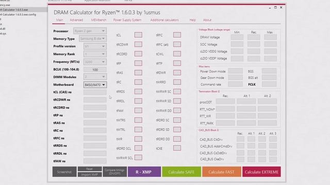
Task: Click the Import XMP button
Action: [90, 175]
